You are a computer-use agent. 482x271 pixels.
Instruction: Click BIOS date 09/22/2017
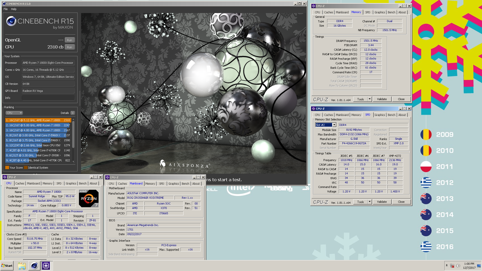[x=163, y=234]
